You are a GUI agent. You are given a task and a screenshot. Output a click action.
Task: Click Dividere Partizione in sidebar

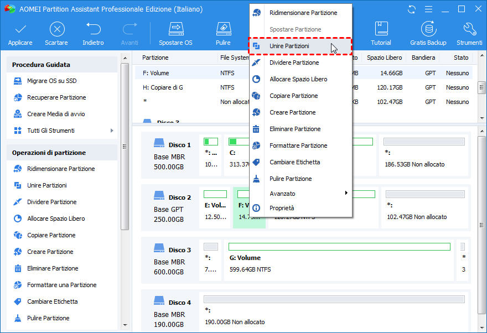(x=52, y=202)
